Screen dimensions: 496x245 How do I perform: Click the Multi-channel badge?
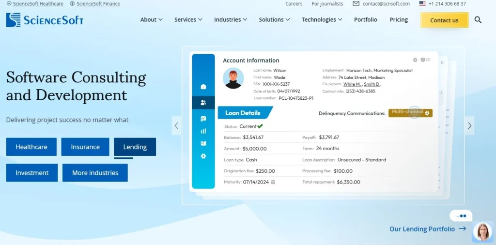(410, 113)
